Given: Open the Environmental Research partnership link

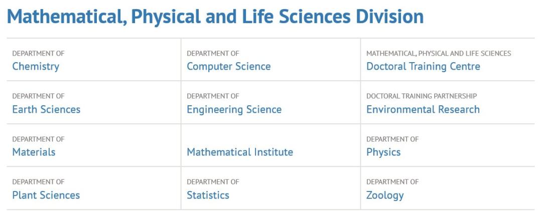Looking at the screenshot, I should point(423,109).
